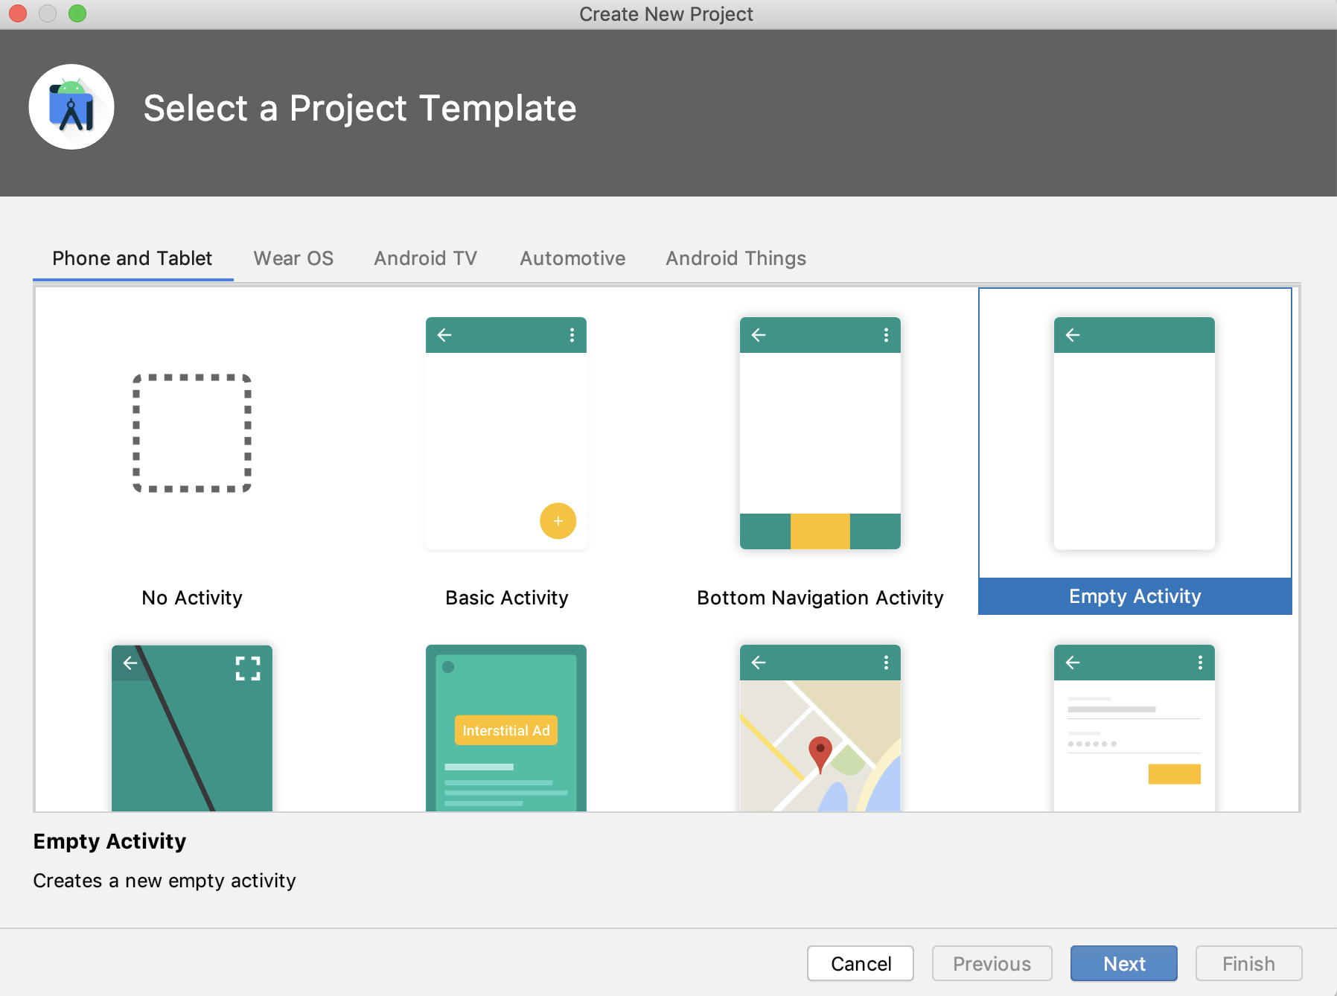The height and width of the screenshot is (996, 1337).
Task: Choose the Fullscreen Activity template with expand icon
Action: [192, 727]
